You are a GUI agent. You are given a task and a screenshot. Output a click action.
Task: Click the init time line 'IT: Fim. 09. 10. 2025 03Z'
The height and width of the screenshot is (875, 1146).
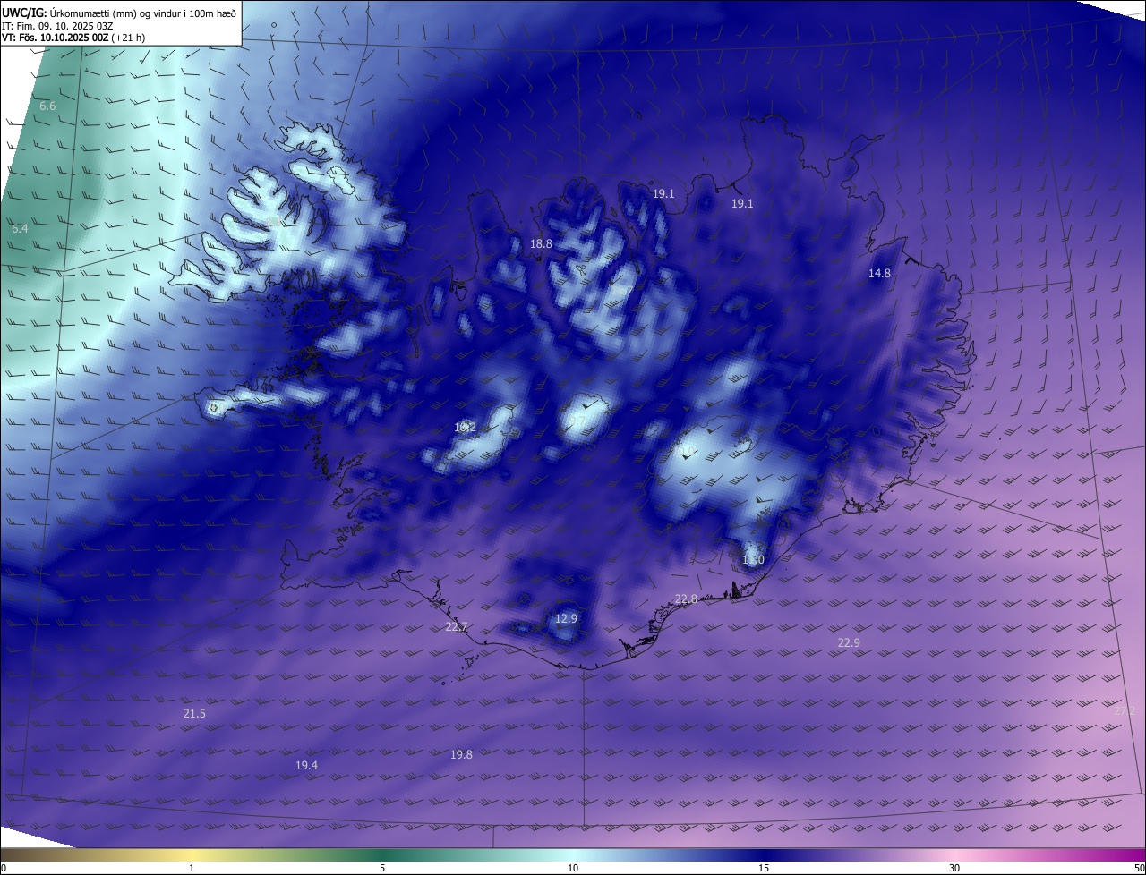pyautogui.click(x=59, y=25)
